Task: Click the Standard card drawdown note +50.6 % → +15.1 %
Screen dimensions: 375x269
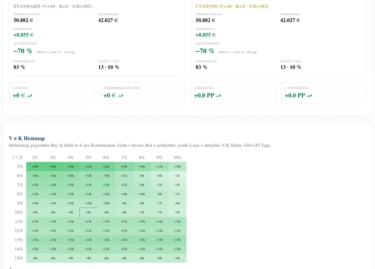Action: (55, 52)
